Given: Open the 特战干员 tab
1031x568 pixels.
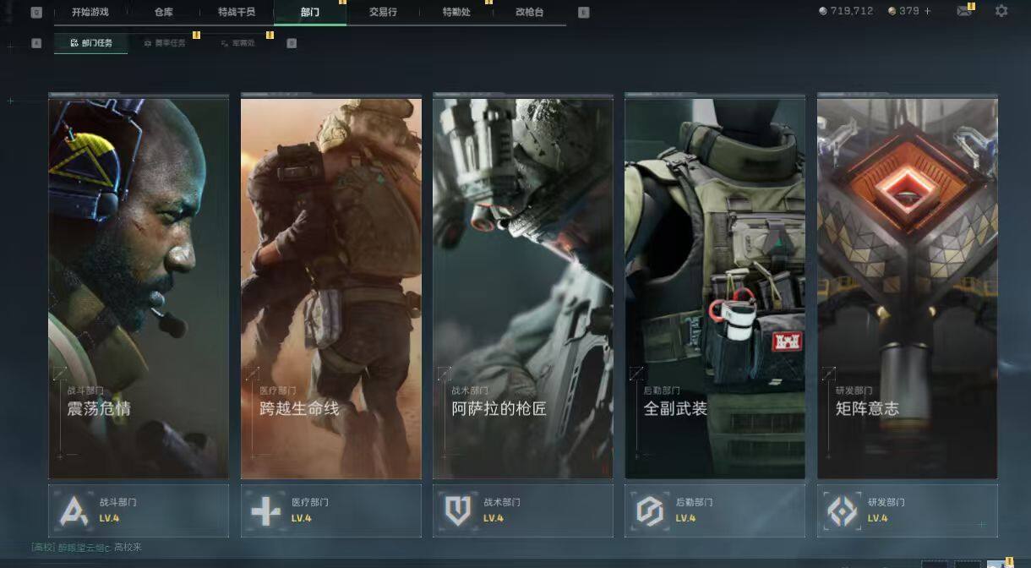Looking at the screenshot, I should click(x=237, y=12).
